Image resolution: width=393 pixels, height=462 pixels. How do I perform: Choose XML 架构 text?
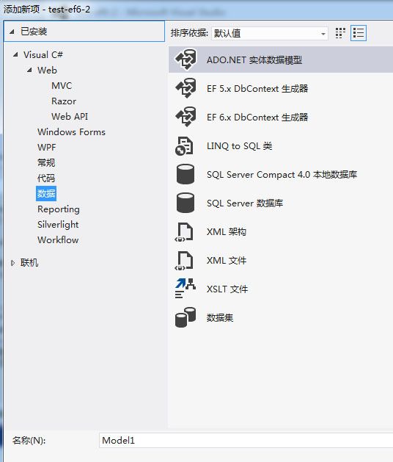[227, 231]
